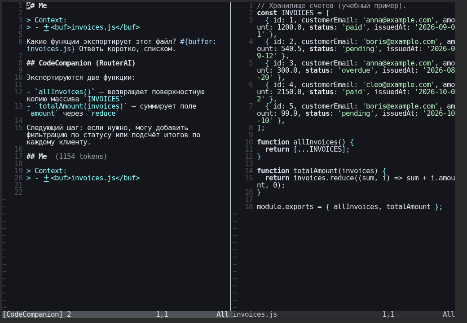Click the sync icon before invoices.js on chat line 20
467x323 pixels.
pos(46,178)
